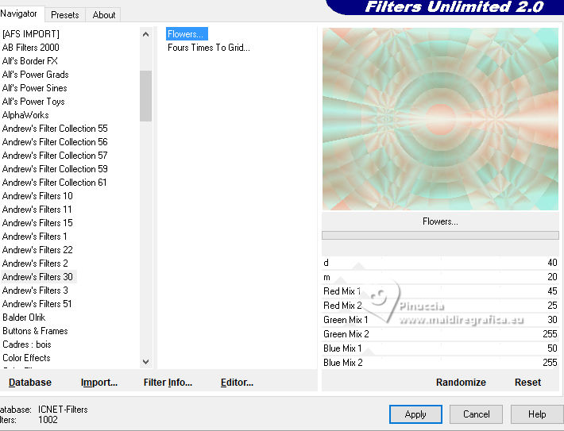564x431 pixels.
Task: Click the filter preview image
Action: pyautogui.click(x=440, y=119)
